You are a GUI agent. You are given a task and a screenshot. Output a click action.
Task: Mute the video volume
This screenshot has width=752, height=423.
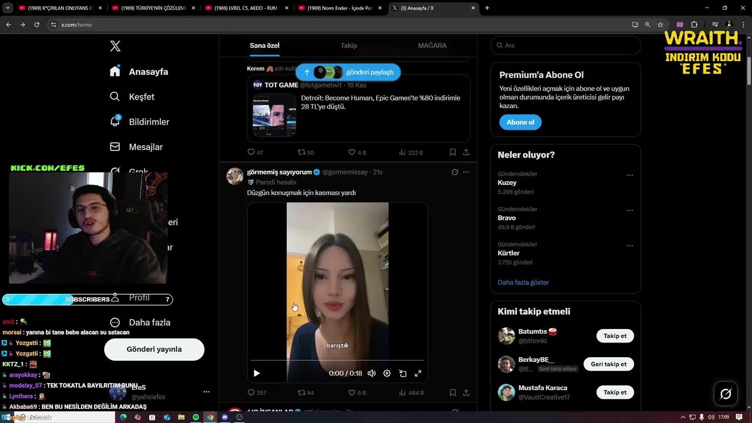[x=371, y=373]
